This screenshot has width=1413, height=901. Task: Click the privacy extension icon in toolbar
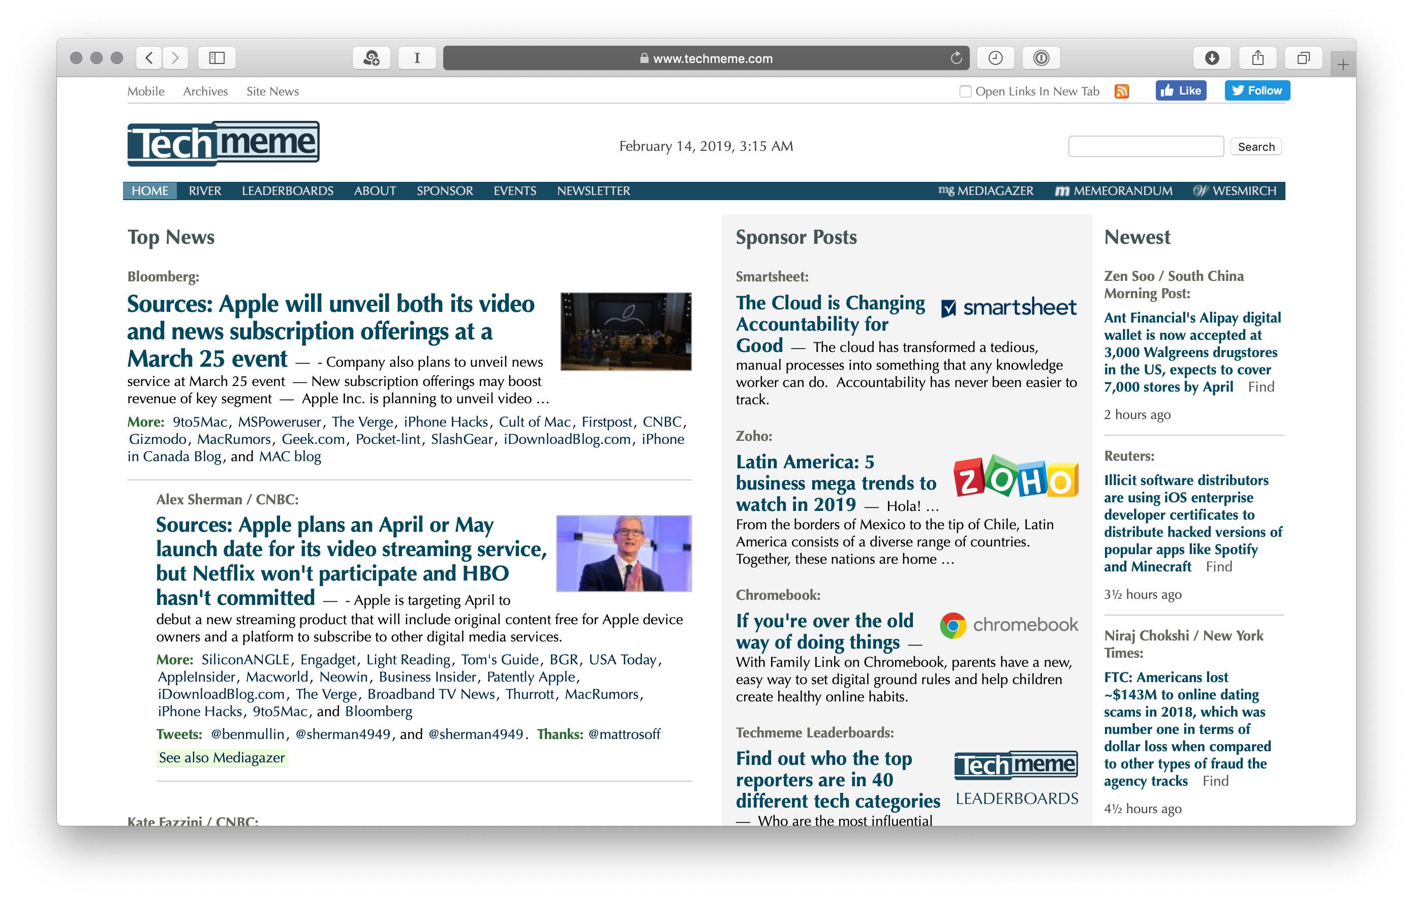coord(372,57)
